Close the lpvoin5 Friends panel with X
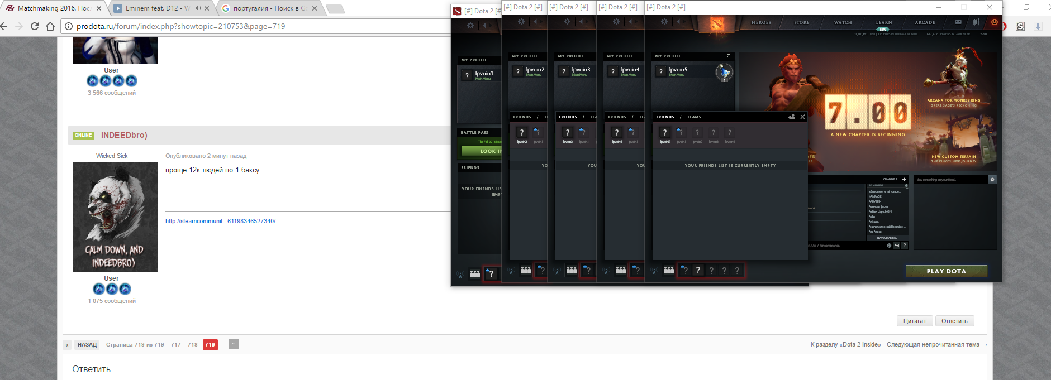 [802, 117]
